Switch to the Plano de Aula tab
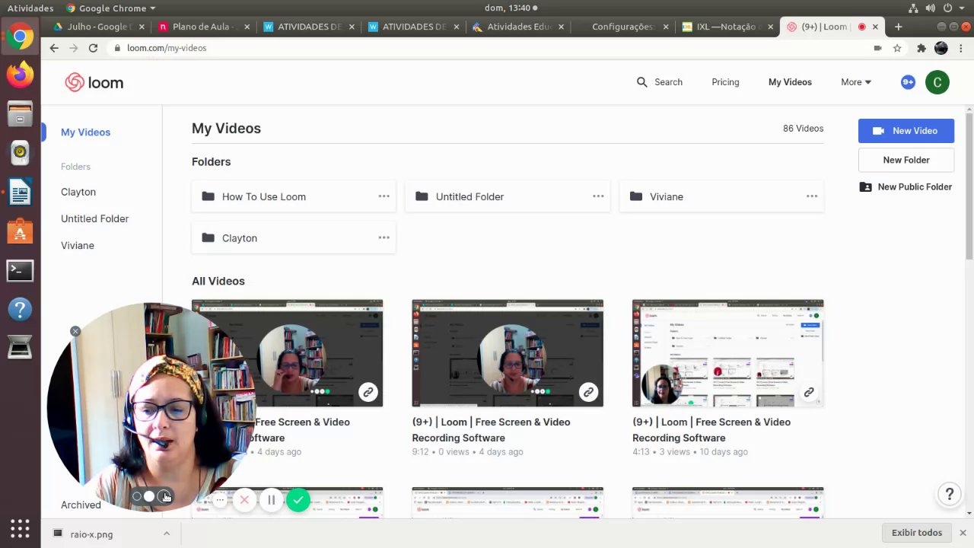This screenshot has height=548, width=974. click(204, 27)
